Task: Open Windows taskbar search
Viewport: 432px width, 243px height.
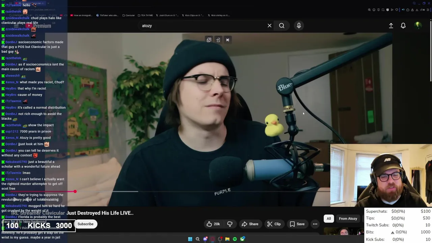Action: [197, 239]
